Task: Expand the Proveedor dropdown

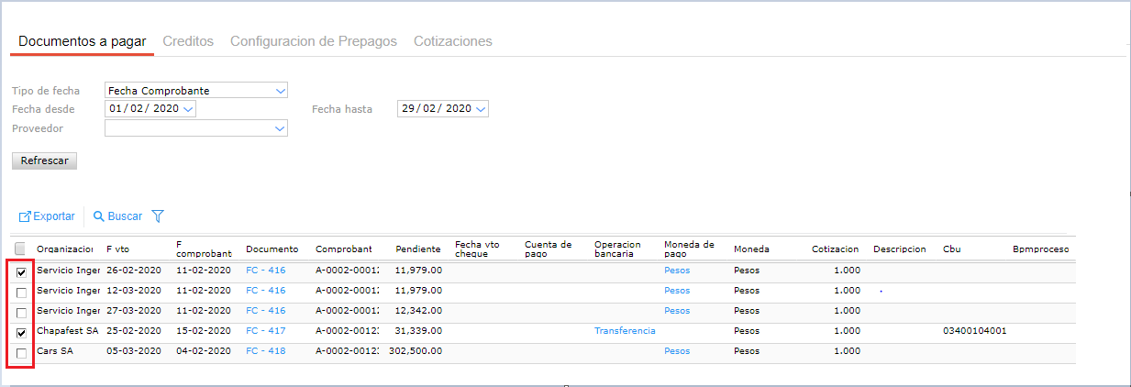Action: [x=280, y=129]
